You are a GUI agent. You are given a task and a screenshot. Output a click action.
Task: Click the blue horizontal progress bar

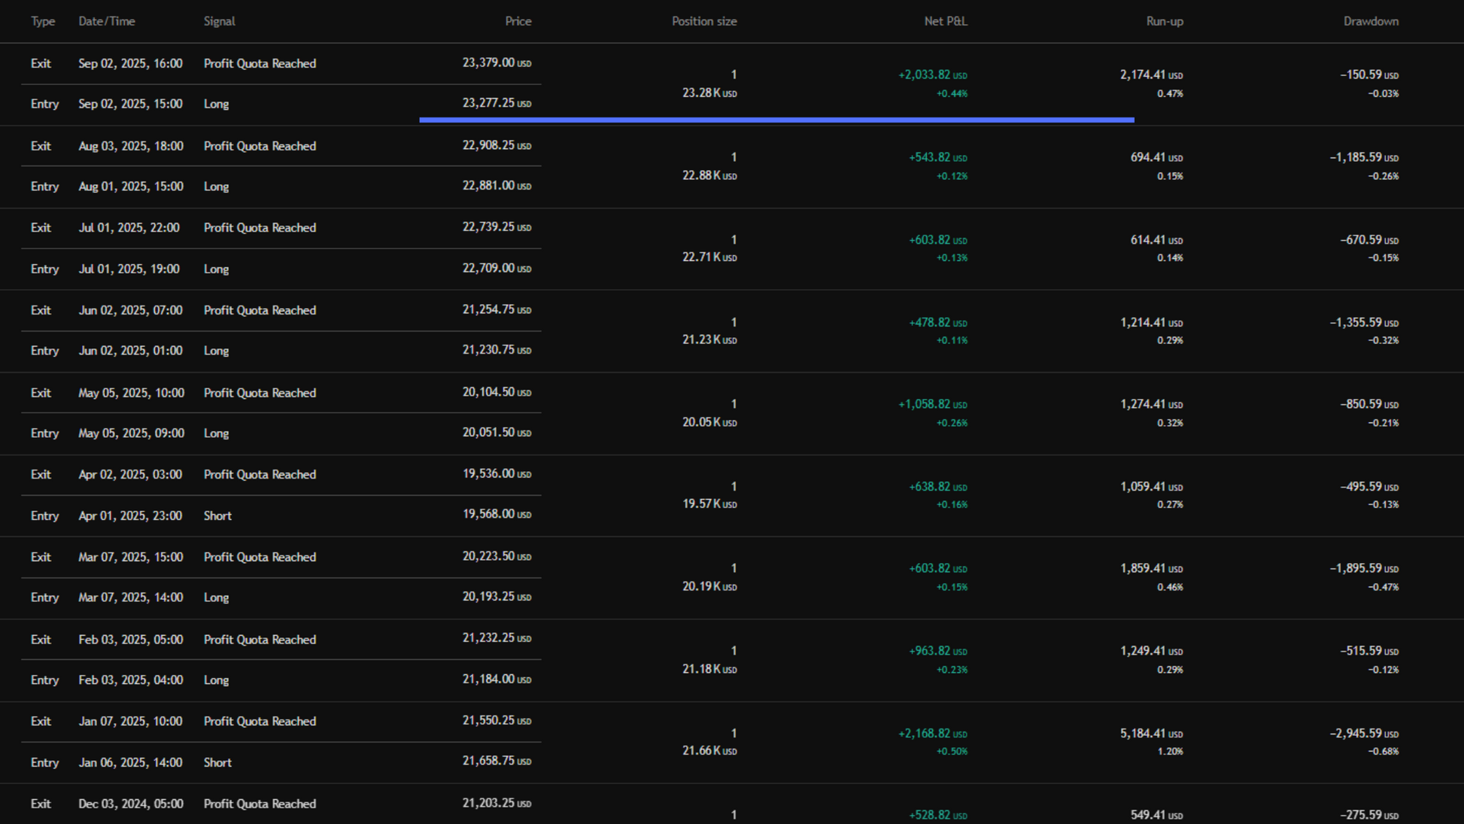pyautogui.click(x=776, y=120)
